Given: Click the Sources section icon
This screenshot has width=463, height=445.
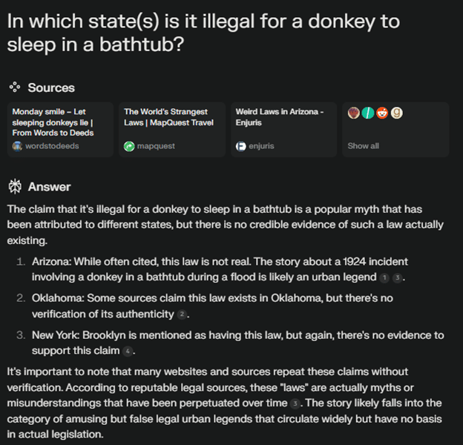Looking at the screenshot, I should (15, 88).
